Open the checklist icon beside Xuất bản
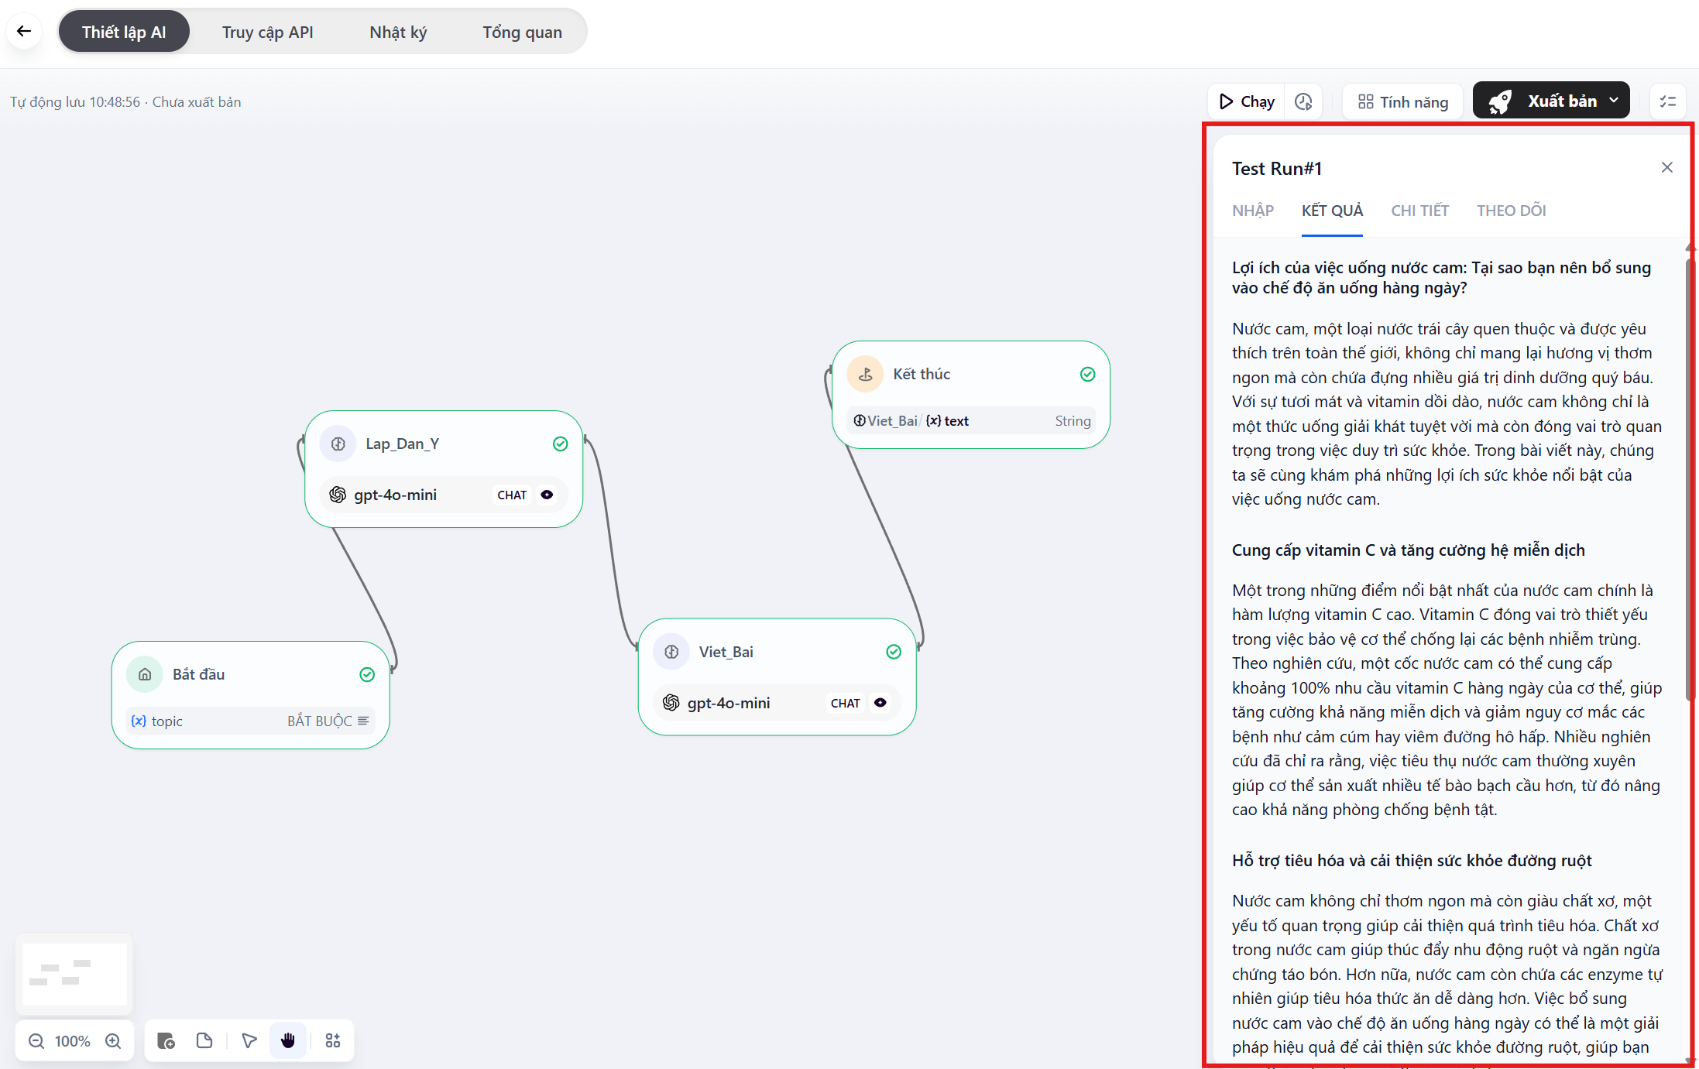Screen dimensions: 1699x1069 [x=1668, y=101]
